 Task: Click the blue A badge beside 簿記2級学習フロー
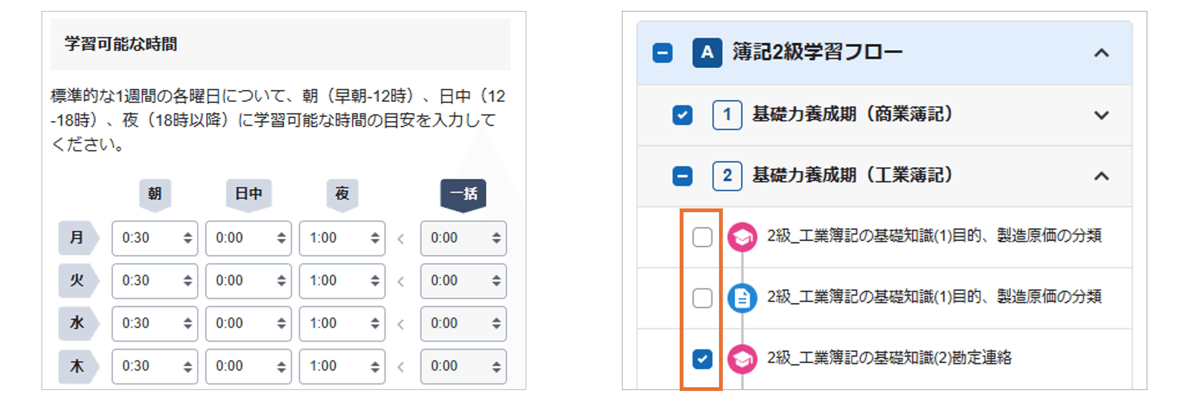coord(707,53)
